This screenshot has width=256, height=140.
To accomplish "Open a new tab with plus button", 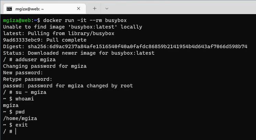I will click(x=95, y=9).
